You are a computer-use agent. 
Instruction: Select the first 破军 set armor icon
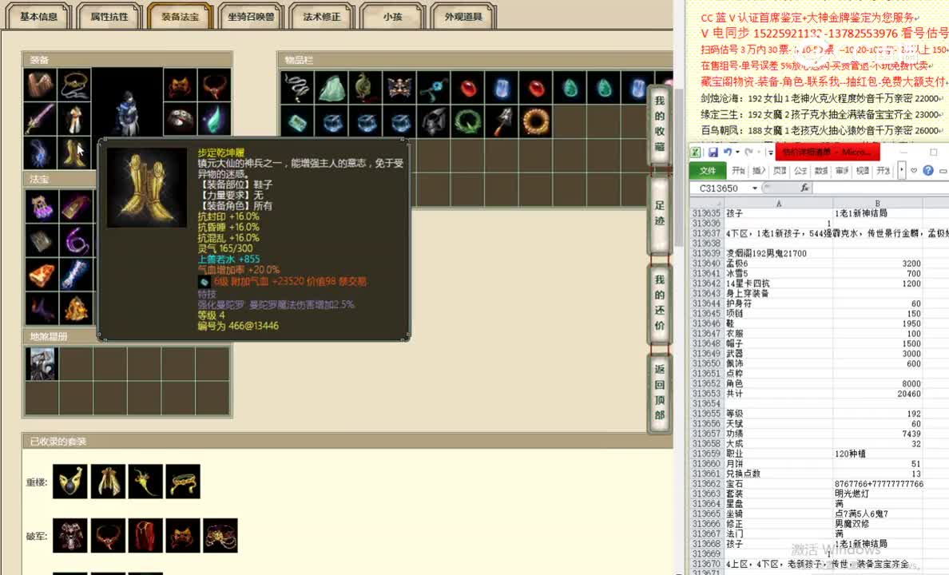[69, 535]
